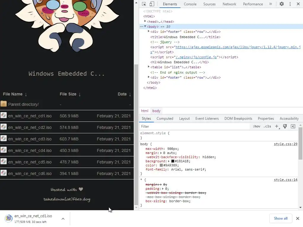Click disc icon for en_win_ce_net_cd5.iso
The image size is (303, 227).
4,161
